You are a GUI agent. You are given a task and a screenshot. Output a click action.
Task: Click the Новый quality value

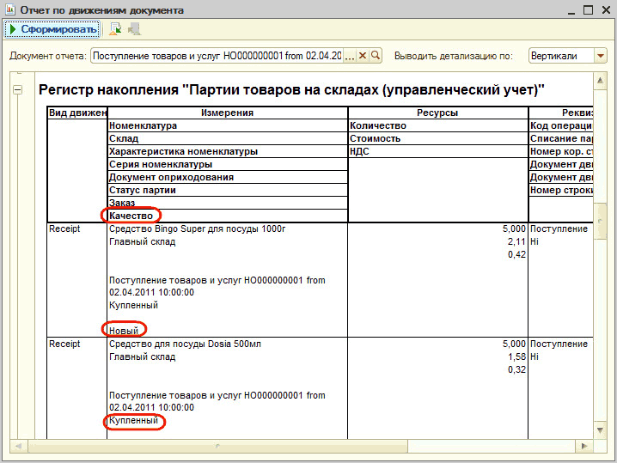tap(124, 331)
